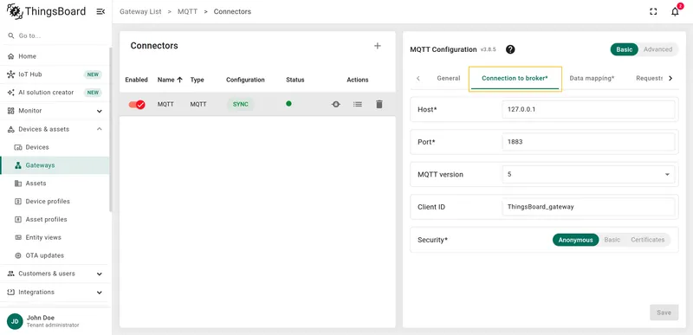Screen dimensions: 693x335
Task: Delete the MQTT connector trash icon
Action: 379,105
